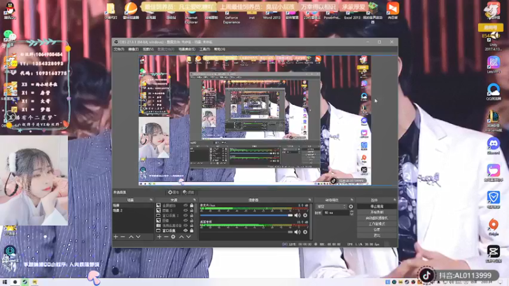509x286 pixels.
Task: Click 开始录制 start recording button
Action: coord(377,212)
